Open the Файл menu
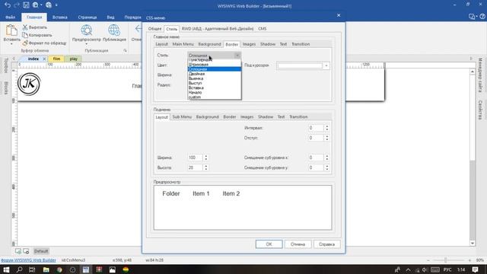The image size is (487, 274). click(10, 18)
